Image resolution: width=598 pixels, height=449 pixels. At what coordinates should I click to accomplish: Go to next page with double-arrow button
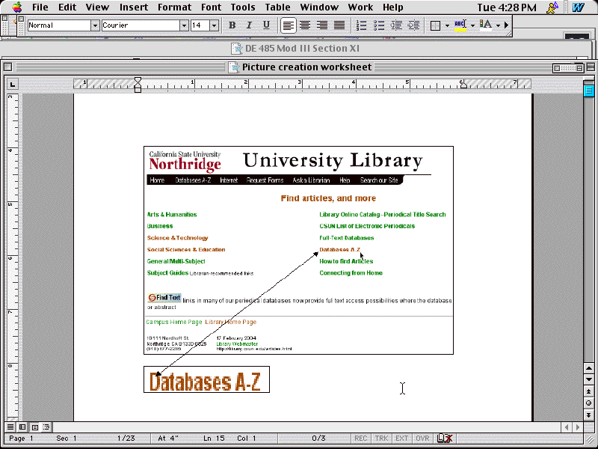click(x=588, y=415)
